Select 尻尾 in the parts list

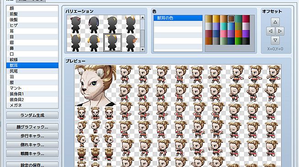pos(32,71)
